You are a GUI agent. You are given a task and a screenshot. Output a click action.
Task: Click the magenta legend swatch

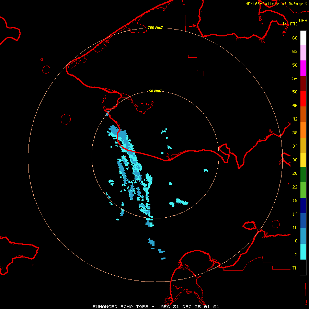pos(303,68)
